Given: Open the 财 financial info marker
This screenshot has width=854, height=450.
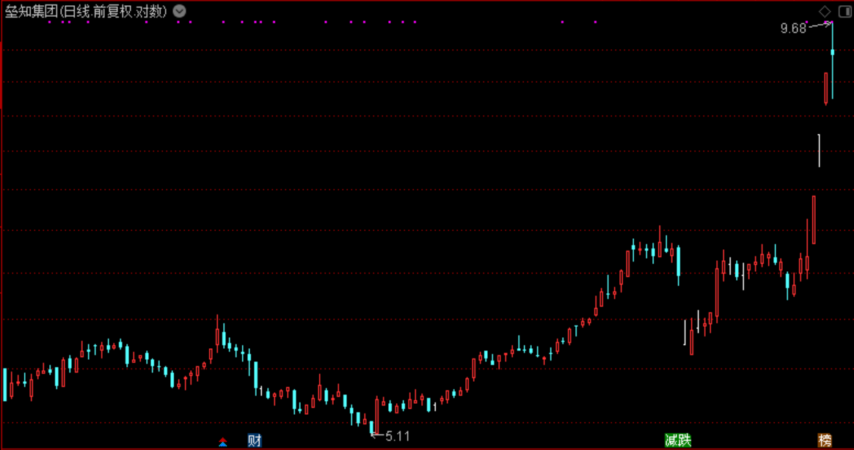Looking at the screenshot, I should [255, 440].
